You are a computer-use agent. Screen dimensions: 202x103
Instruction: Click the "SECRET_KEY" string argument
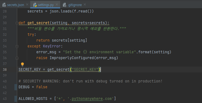85,70
